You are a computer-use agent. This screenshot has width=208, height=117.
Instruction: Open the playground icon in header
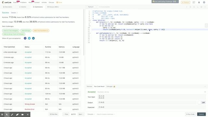194,2
